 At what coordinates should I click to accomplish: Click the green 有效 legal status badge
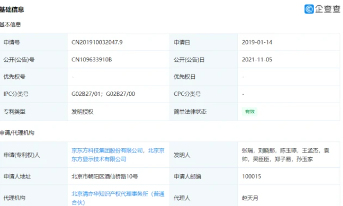tap(250, 112)
